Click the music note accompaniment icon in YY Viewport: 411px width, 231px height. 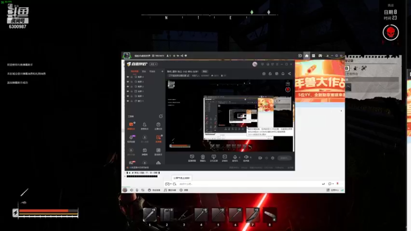[165, 190]
